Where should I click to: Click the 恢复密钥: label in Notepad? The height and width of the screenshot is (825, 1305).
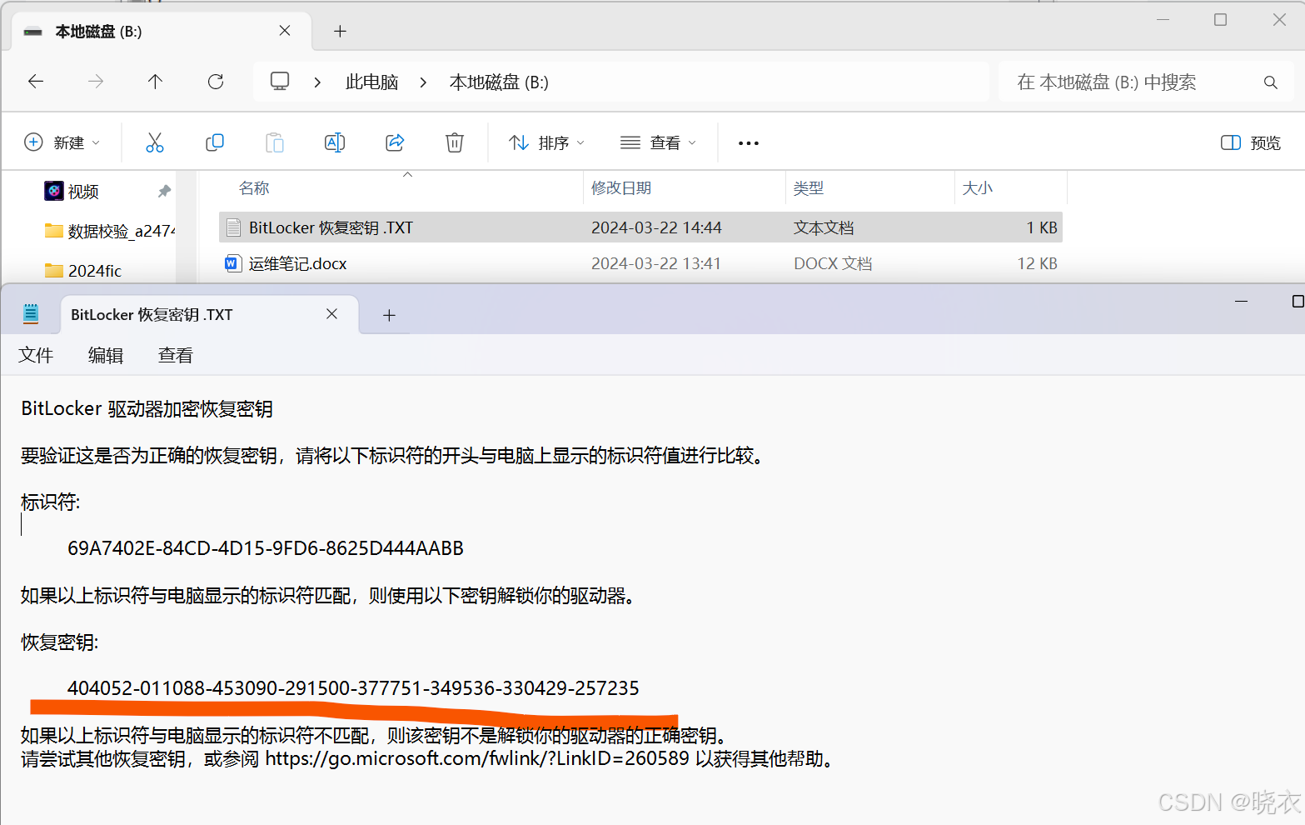coord(59,642)
